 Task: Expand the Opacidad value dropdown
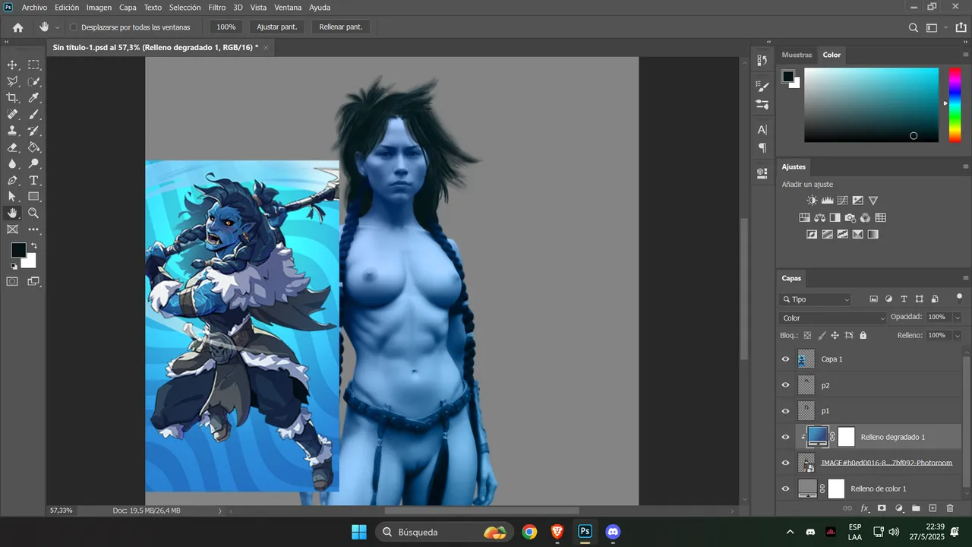click(957, 318)
